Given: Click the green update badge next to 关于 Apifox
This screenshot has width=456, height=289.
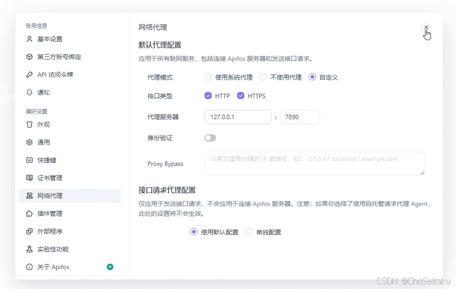Looking at the screenshot, I should pos(110,267).
